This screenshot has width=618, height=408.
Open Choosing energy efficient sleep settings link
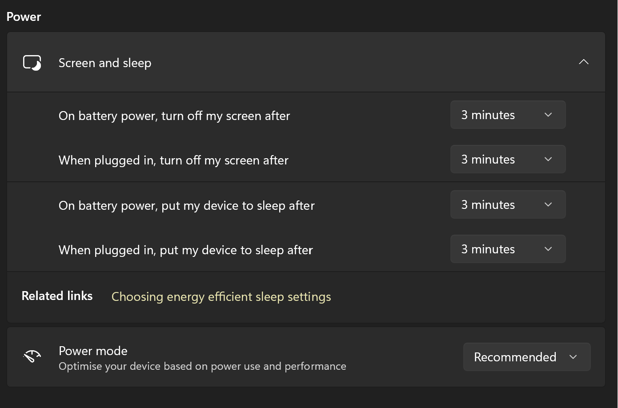pos(221,296)
